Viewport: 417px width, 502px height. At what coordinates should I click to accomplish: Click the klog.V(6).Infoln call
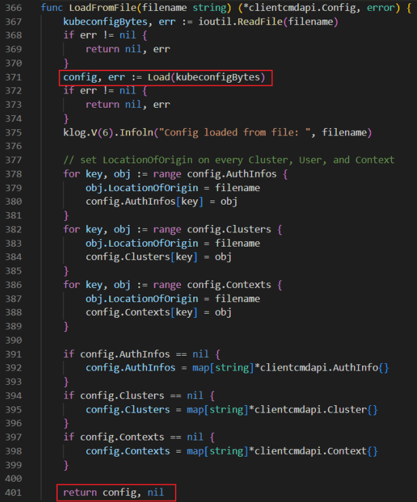point(217,132)
